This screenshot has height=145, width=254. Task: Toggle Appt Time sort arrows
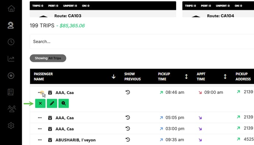(x=225, y=77)
